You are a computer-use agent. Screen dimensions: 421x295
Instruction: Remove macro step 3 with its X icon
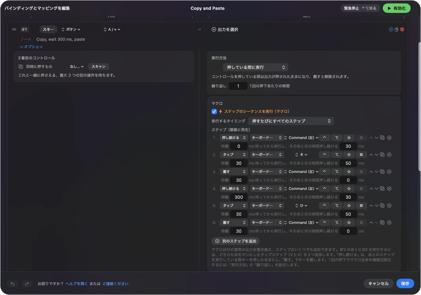389,172
